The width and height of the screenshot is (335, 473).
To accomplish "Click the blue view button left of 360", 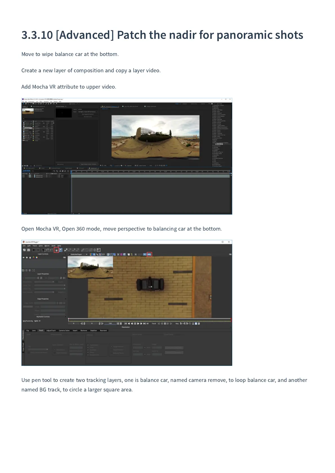I will 145,254.
